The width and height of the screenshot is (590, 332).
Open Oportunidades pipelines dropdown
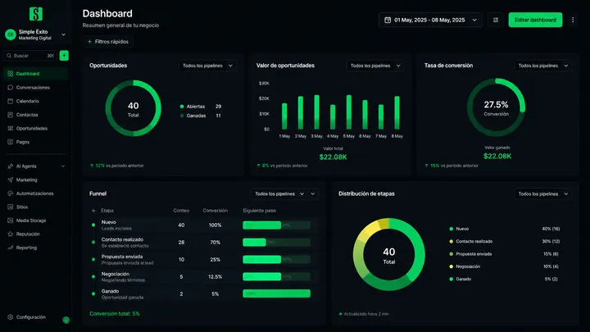click(x=207, y=66)
